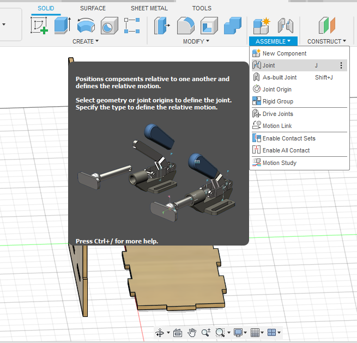Click the Display Settings monitor icon

click(x=238, y=333)
